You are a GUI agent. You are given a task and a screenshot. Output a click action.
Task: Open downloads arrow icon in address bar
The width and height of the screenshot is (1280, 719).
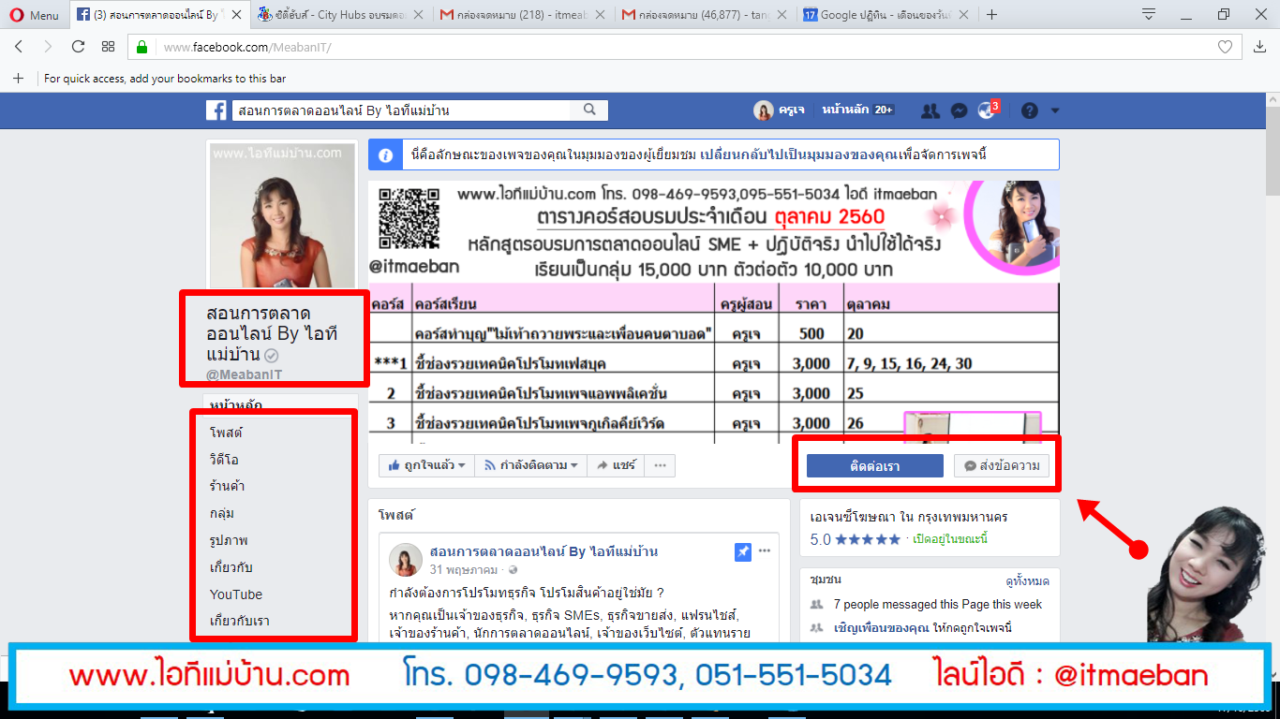1260,47
